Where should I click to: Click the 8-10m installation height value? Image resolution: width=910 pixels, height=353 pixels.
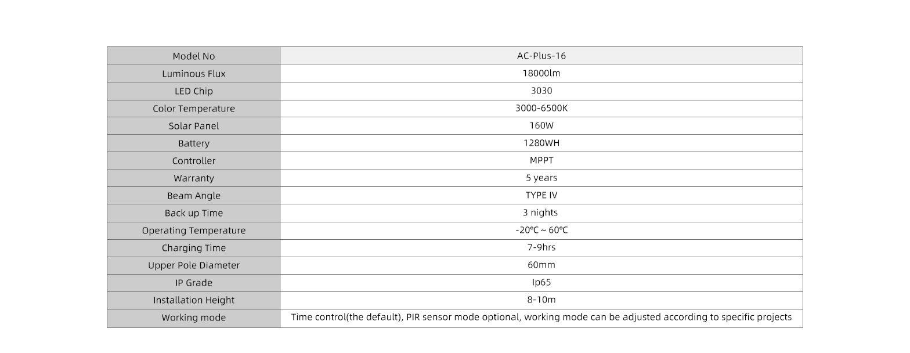541,300
